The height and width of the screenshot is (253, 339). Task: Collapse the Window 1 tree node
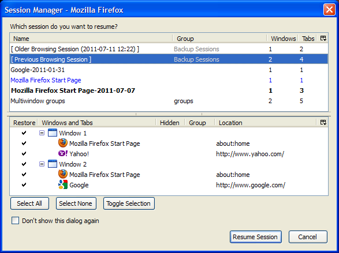point(42,133)
